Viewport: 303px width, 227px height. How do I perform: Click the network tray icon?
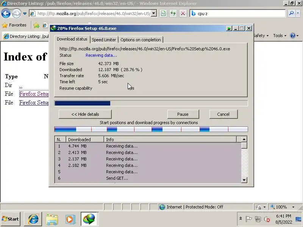point(258,219)
